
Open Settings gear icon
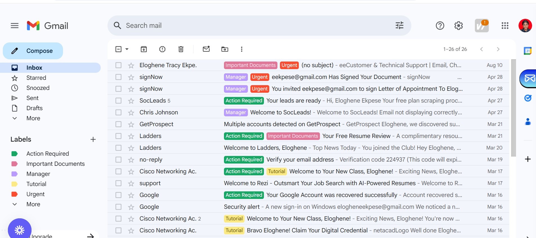tap(459, 26)
